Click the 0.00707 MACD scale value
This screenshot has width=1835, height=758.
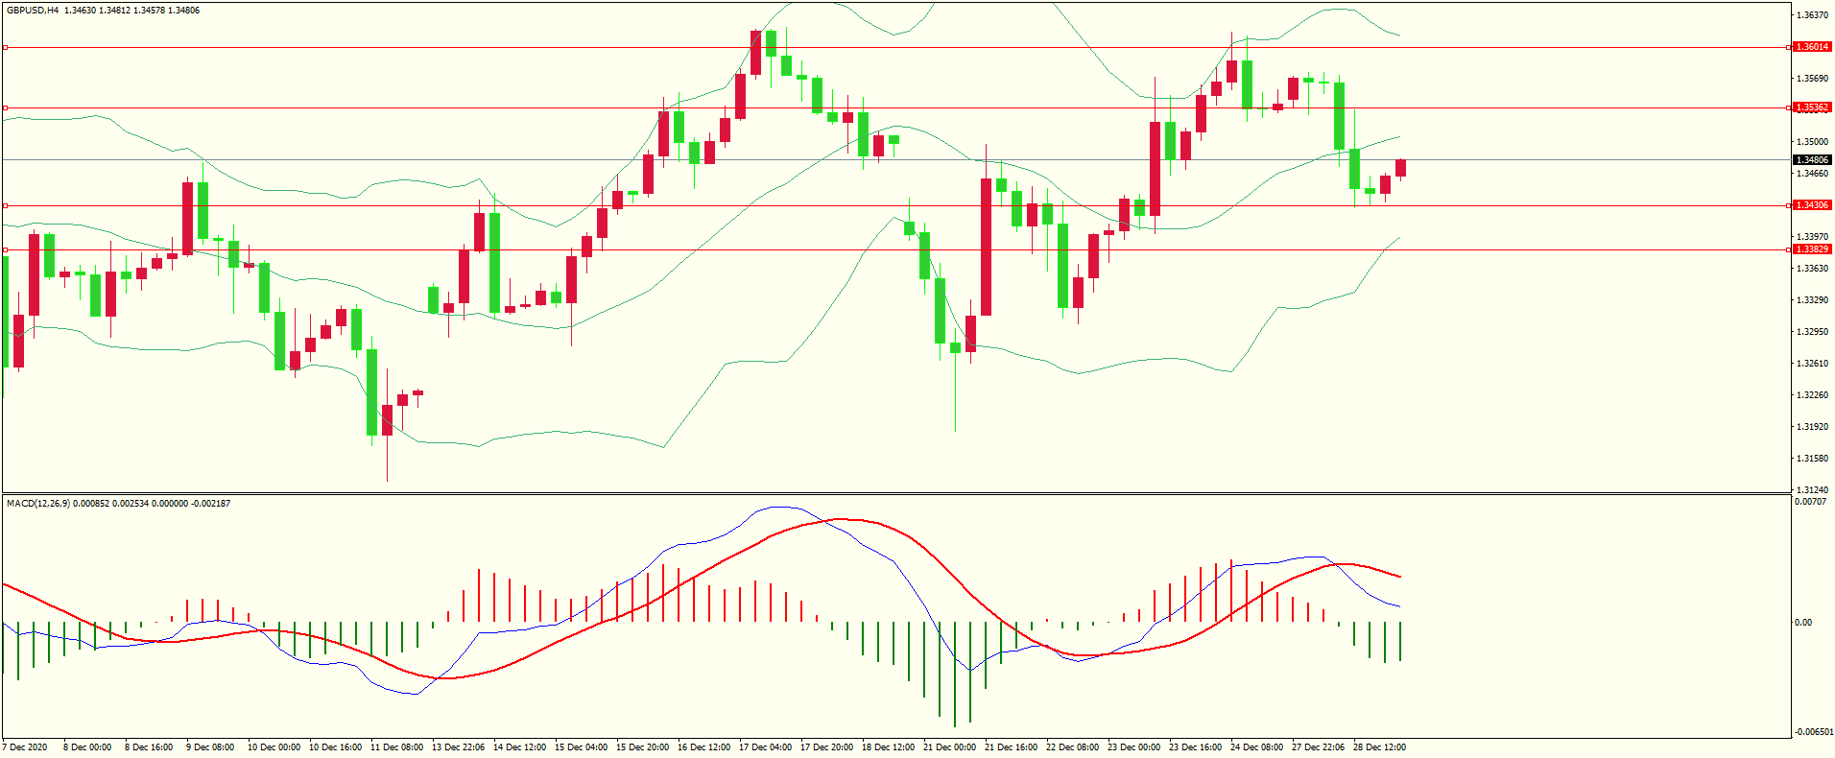pos(1810,502)
